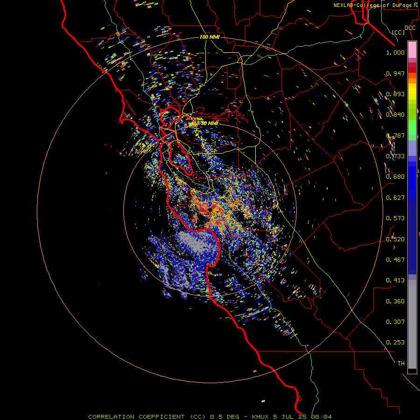
Task: Select the 0.360 scale value
Action: click(x=395, y=301)
